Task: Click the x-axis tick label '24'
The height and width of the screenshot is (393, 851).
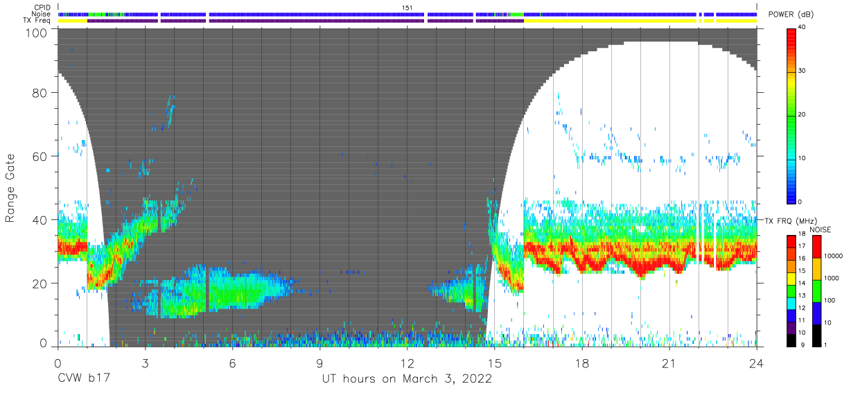Action: [x=756, y=363]
